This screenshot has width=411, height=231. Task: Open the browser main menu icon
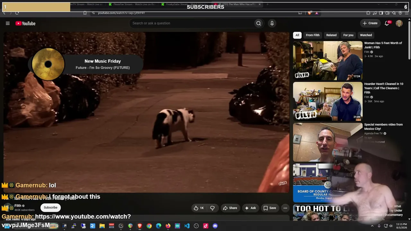coord(407,13)
